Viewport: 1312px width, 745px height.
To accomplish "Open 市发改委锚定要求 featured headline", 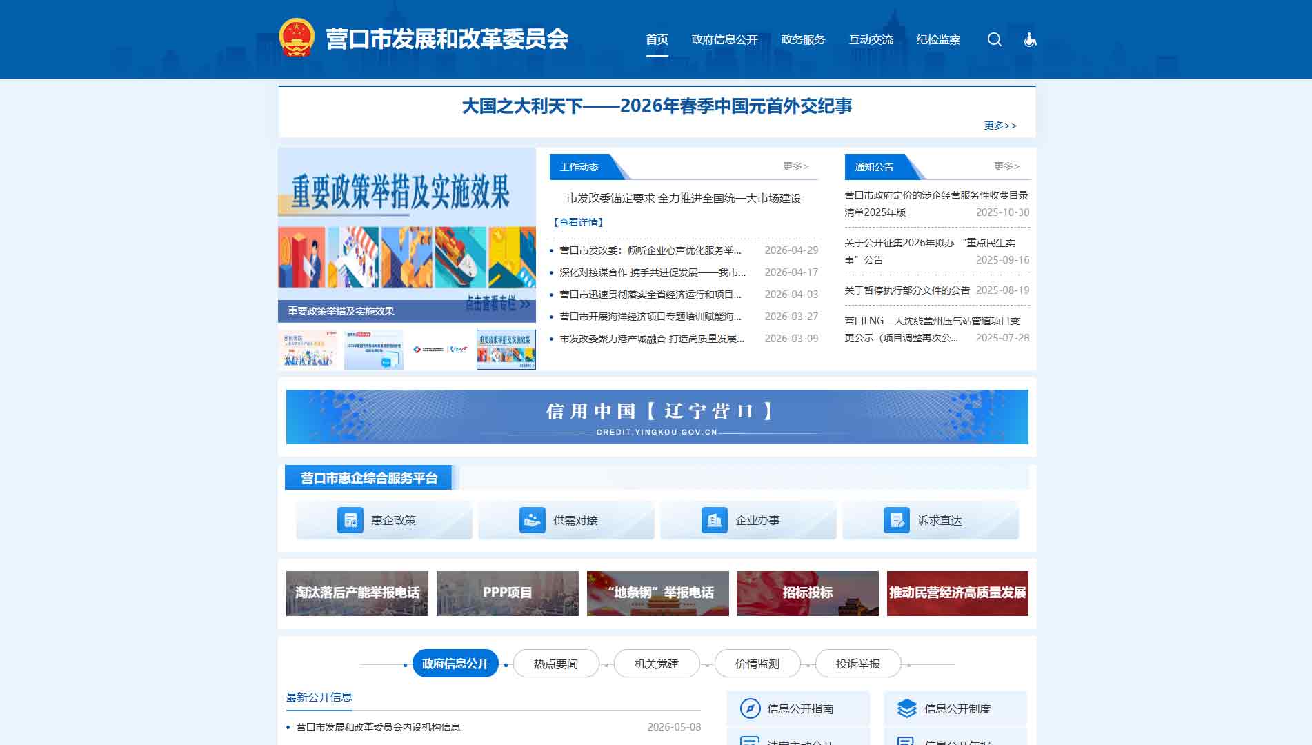I will coord(684,198).
